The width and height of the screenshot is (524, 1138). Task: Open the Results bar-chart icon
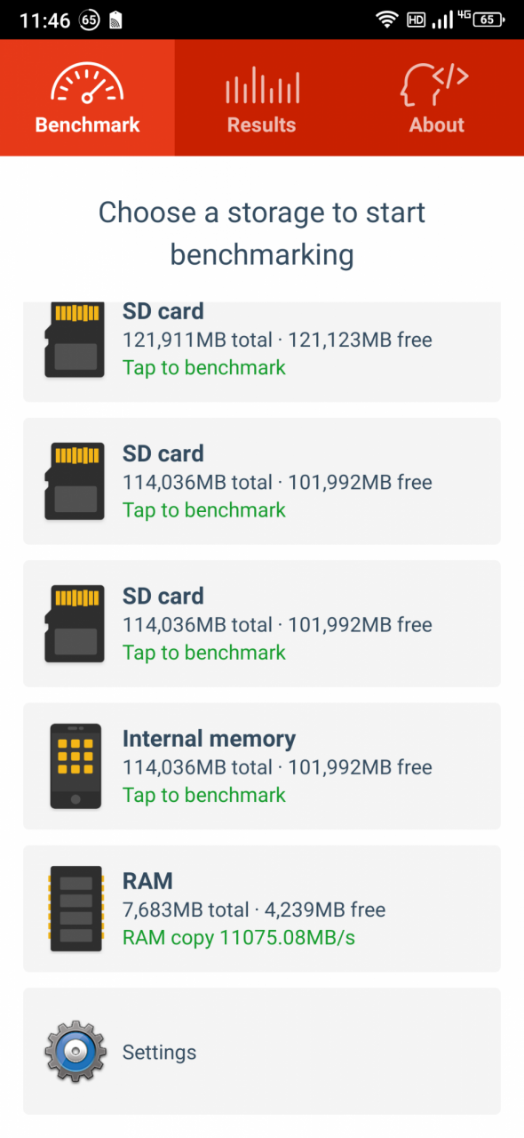pyautogui.click(x=261, y=84)
